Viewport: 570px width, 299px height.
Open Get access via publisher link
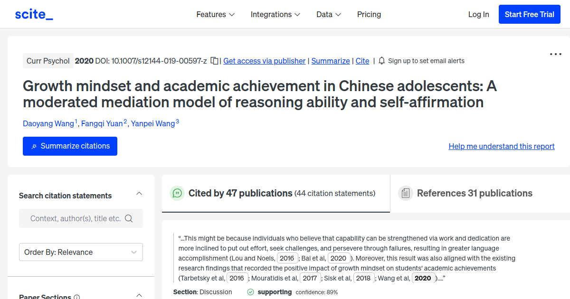coord(264,61)
